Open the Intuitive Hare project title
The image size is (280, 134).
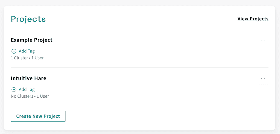point(28,78)
